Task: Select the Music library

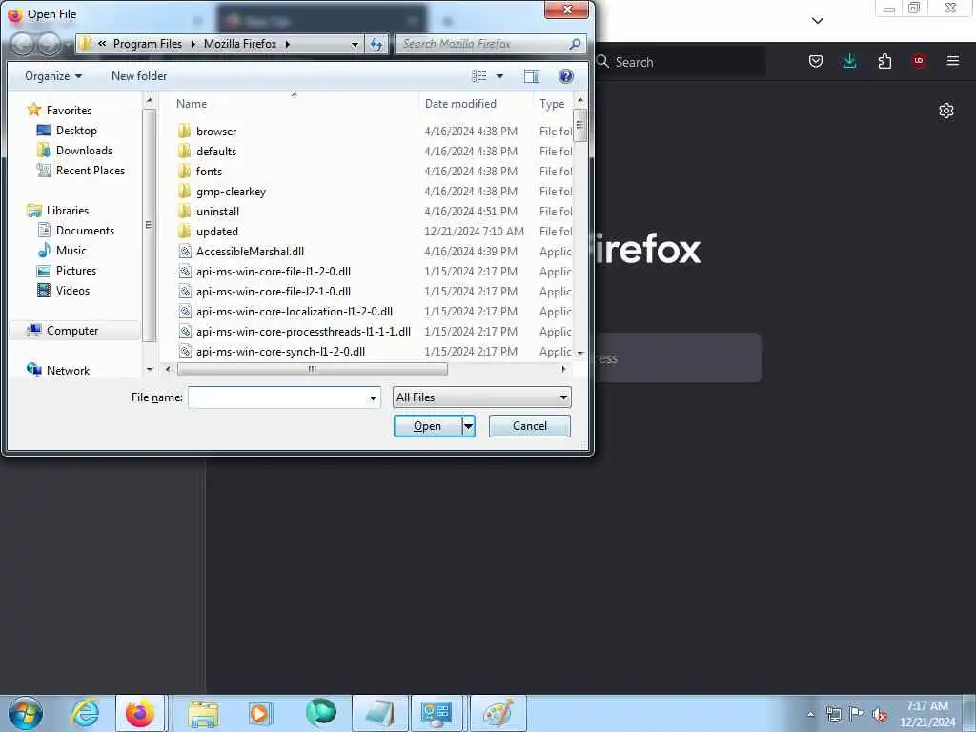Action: [x=71, y=251]
